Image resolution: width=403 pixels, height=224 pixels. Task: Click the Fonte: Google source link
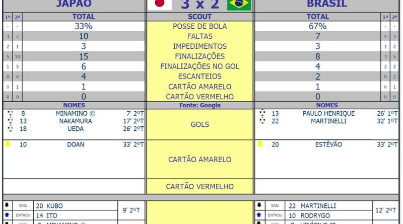tap(199, 105)
